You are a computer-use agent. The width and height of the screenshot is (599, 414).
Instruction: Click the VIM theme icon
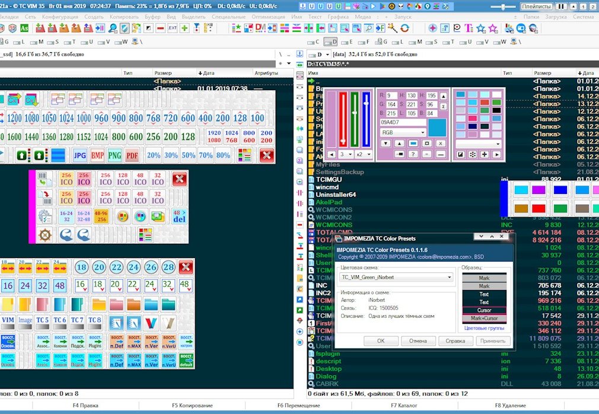tap(8, 323)
